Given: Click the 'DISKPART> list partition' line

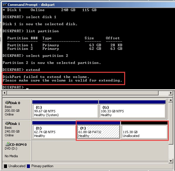Looking at the screenshot, I should pyautogui.click(x=31, y=31).
